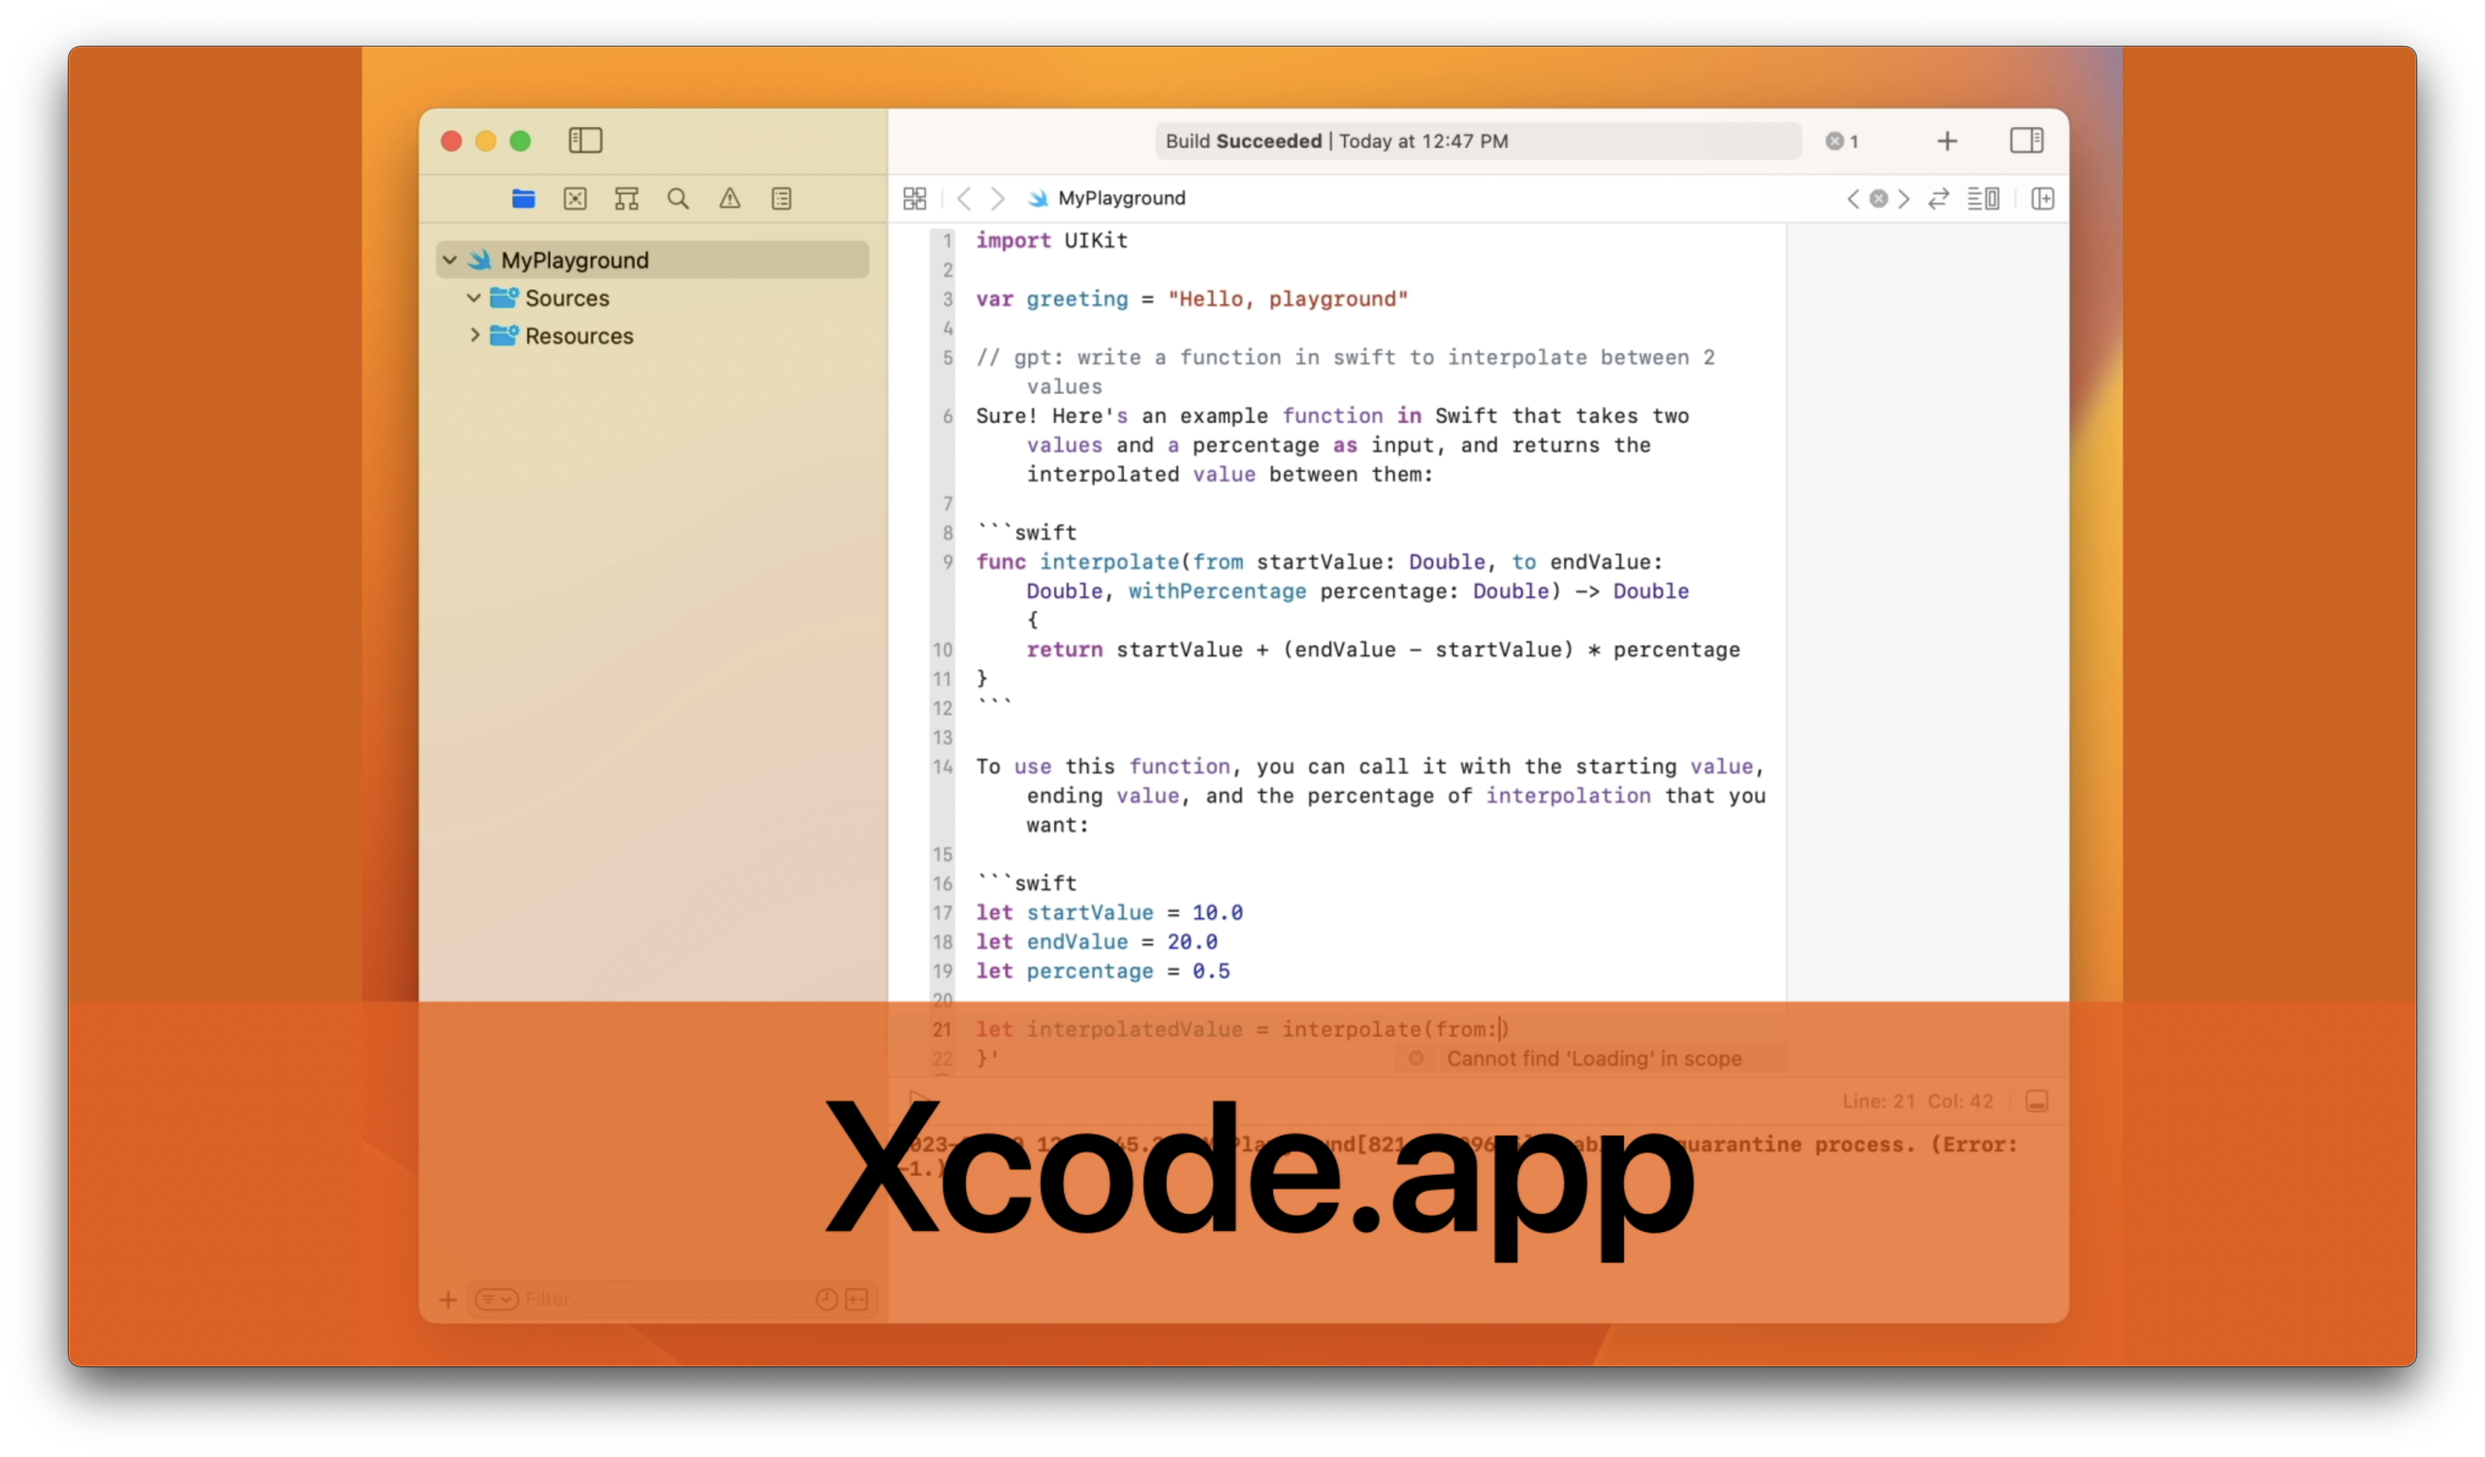
Task: Open the Project navigator folder icon
Action: click(523, 199)
